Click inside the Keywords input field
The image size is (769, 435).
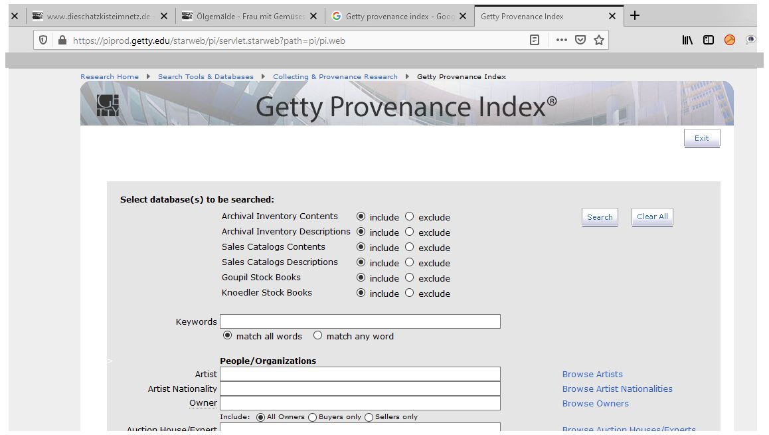[x=360, y=321]
